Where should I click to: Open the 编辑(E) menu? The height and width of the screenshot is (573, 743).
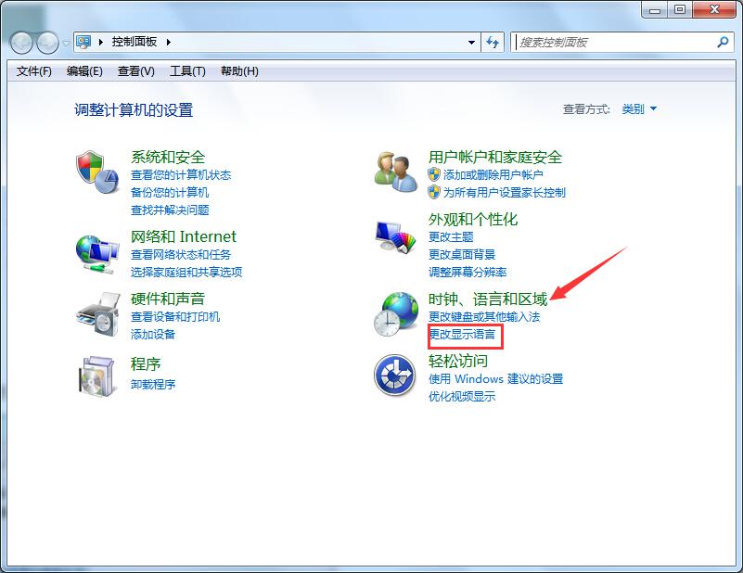(x=84, y=71)
